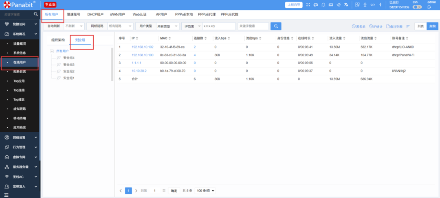Viewport: 440px width, 198px height.
Task: Click the security group tree scrollbar
Action: click(x=112, y=64)
